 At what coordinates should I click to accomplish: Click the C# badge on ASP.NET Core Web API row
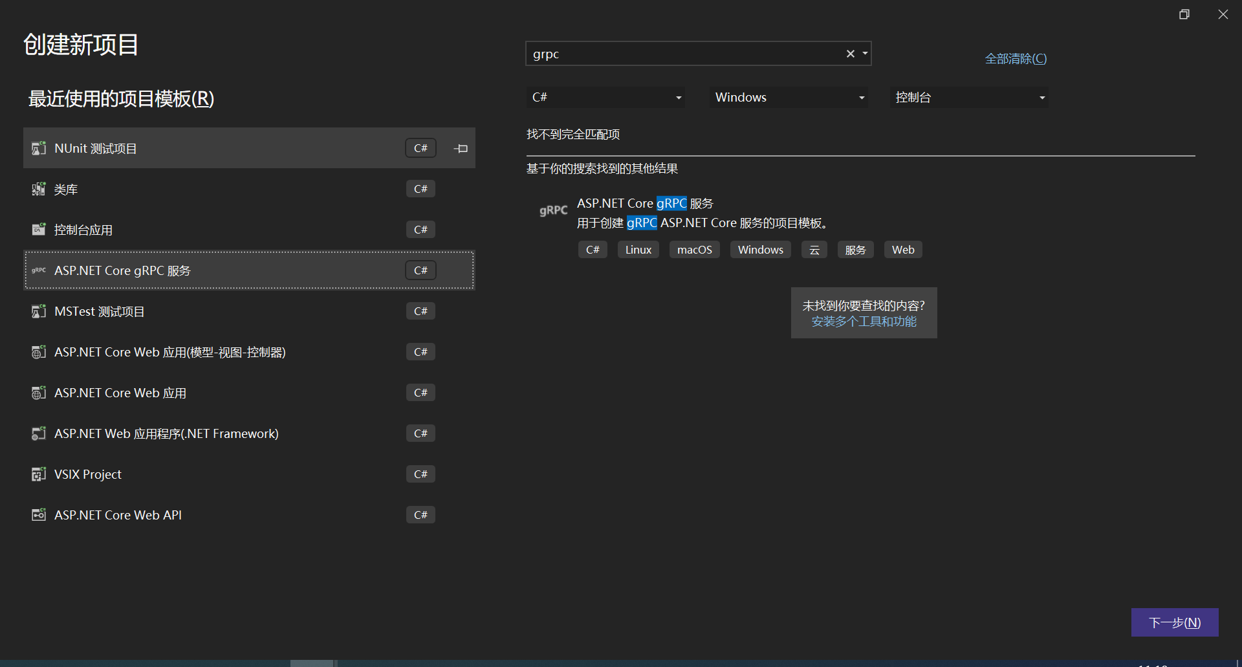(420, 515)
